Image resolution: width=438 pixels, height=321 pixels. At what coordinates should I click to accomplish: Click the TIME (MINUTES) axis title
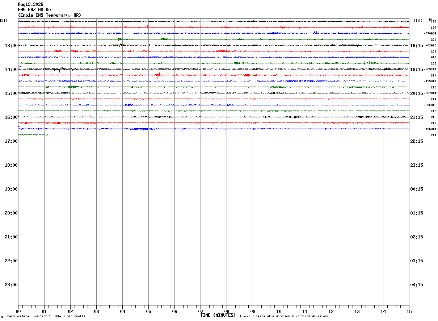(x=218, y=315)
